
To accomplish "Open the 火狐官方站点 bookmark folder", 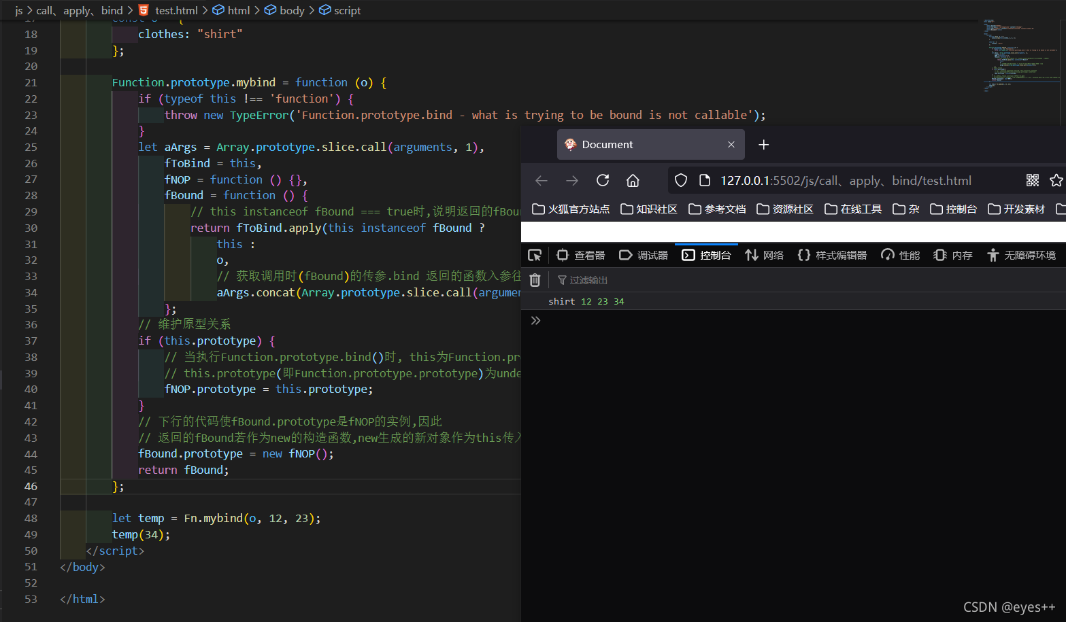I will click(571, 209).
